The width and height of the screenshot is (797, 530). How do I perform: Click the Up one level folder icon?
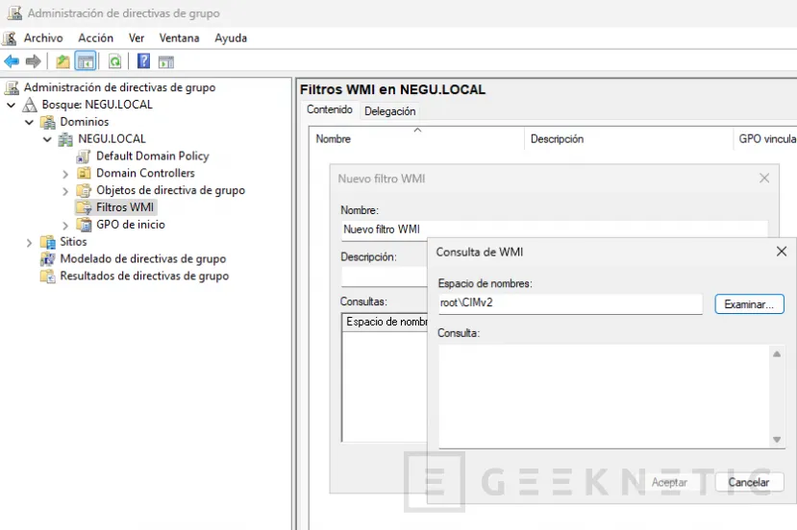(63, 62)
